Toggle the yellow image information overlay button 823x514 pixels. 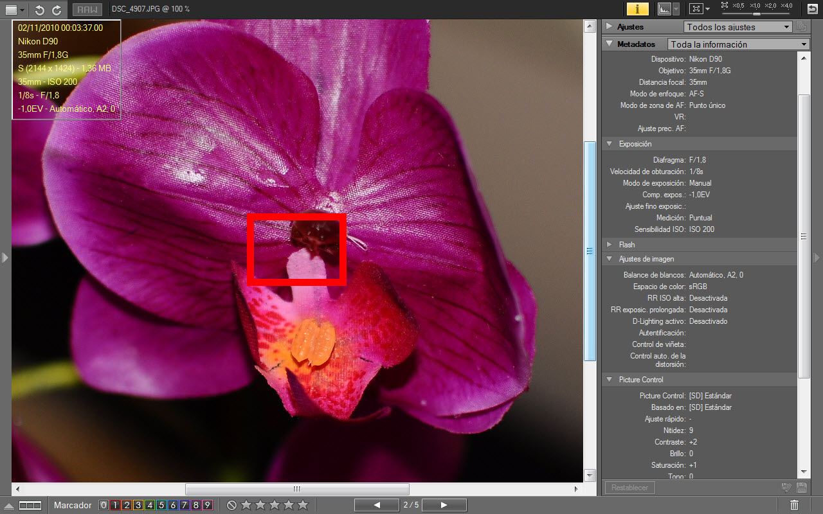[638, 9]
